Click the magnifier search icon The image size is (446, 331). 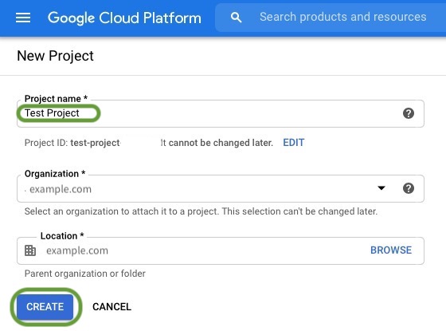tap(236, 18)
